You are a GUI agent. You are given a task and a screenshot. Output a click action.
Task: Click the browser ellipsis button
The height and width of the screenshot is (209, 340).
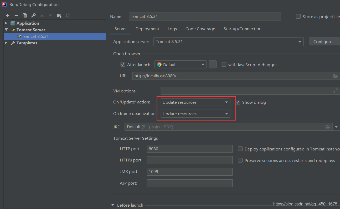coord(213,64)
